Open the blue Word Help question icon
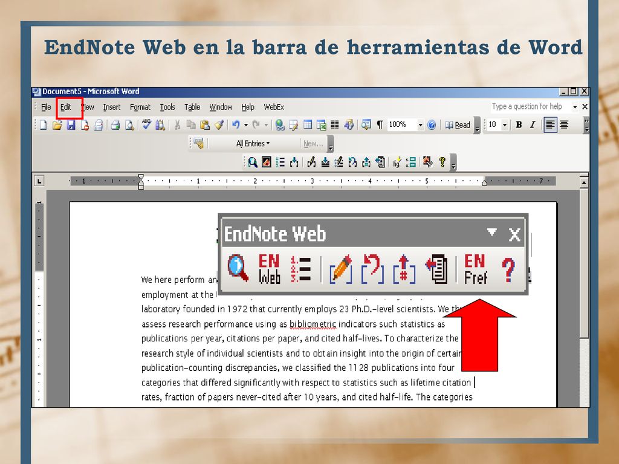This screenshot has height=464, width=619. click(x=432, y=125)
